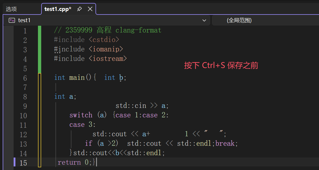Click the <iomanip> include header
This screenshot has width=319, height=170.
(106, 49)
